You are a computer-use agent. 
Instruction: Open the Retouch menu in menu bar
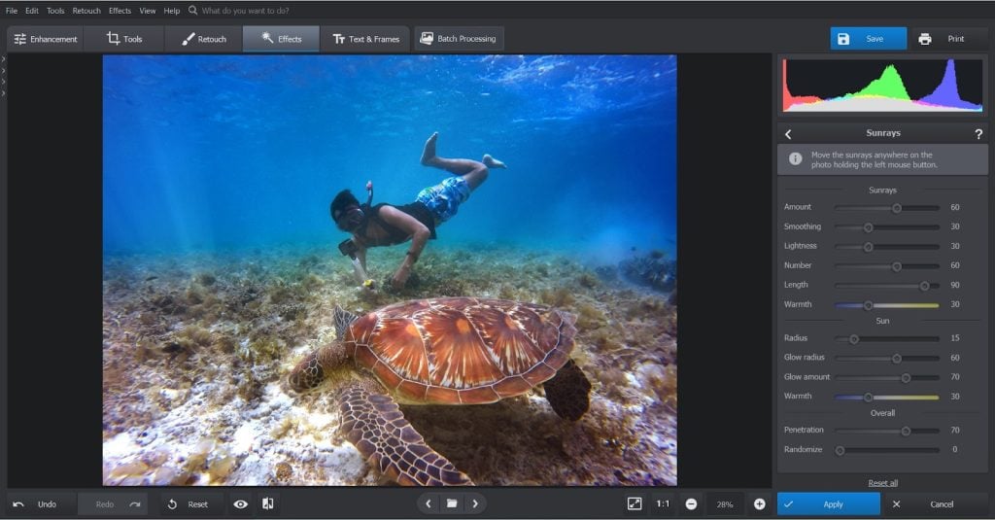coord(86,11)
